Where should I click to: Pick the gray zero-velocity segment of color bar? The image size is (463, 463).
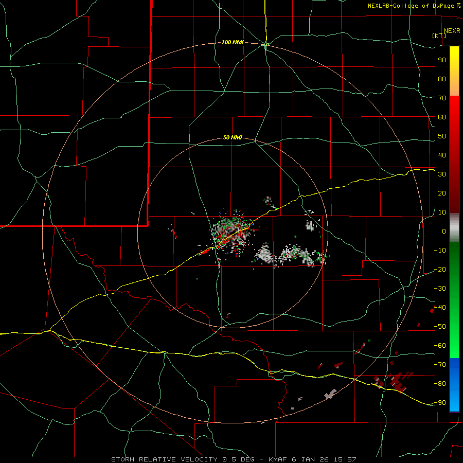click(x=454, y=228)
